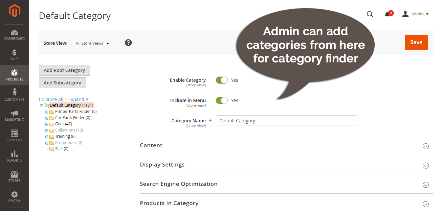
Task: Disable the Enable Category toggle
Action: click(x=222, y=80)
